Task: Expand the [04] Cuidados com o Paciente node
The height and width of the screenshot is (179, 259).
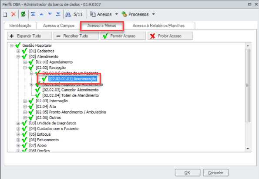Action: (18, 129)
